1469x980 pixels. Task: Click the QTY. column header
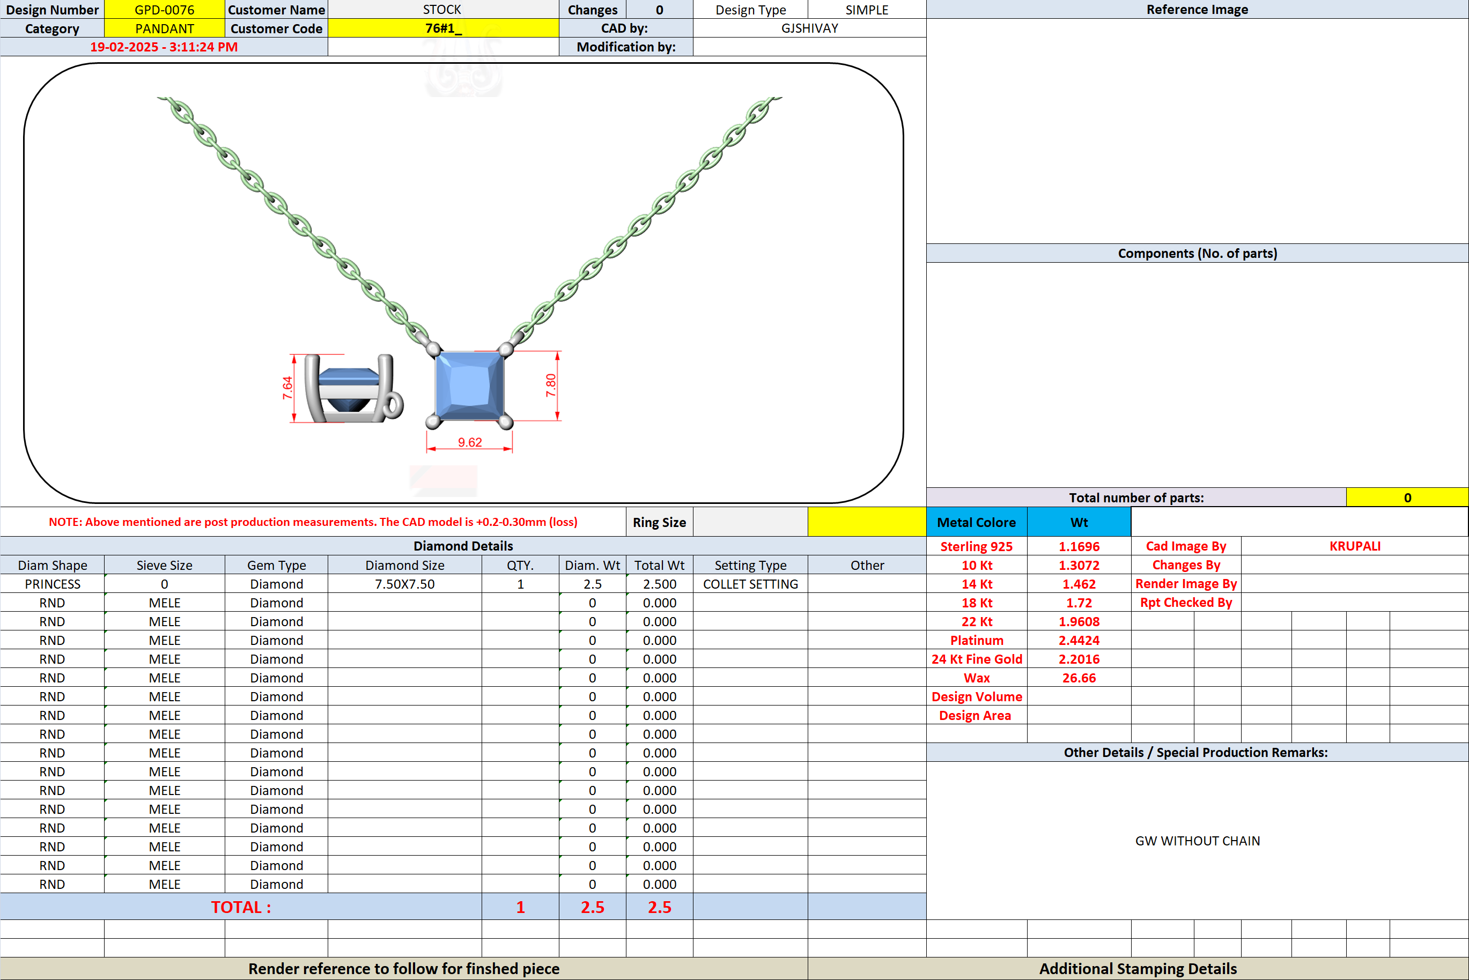520,565
